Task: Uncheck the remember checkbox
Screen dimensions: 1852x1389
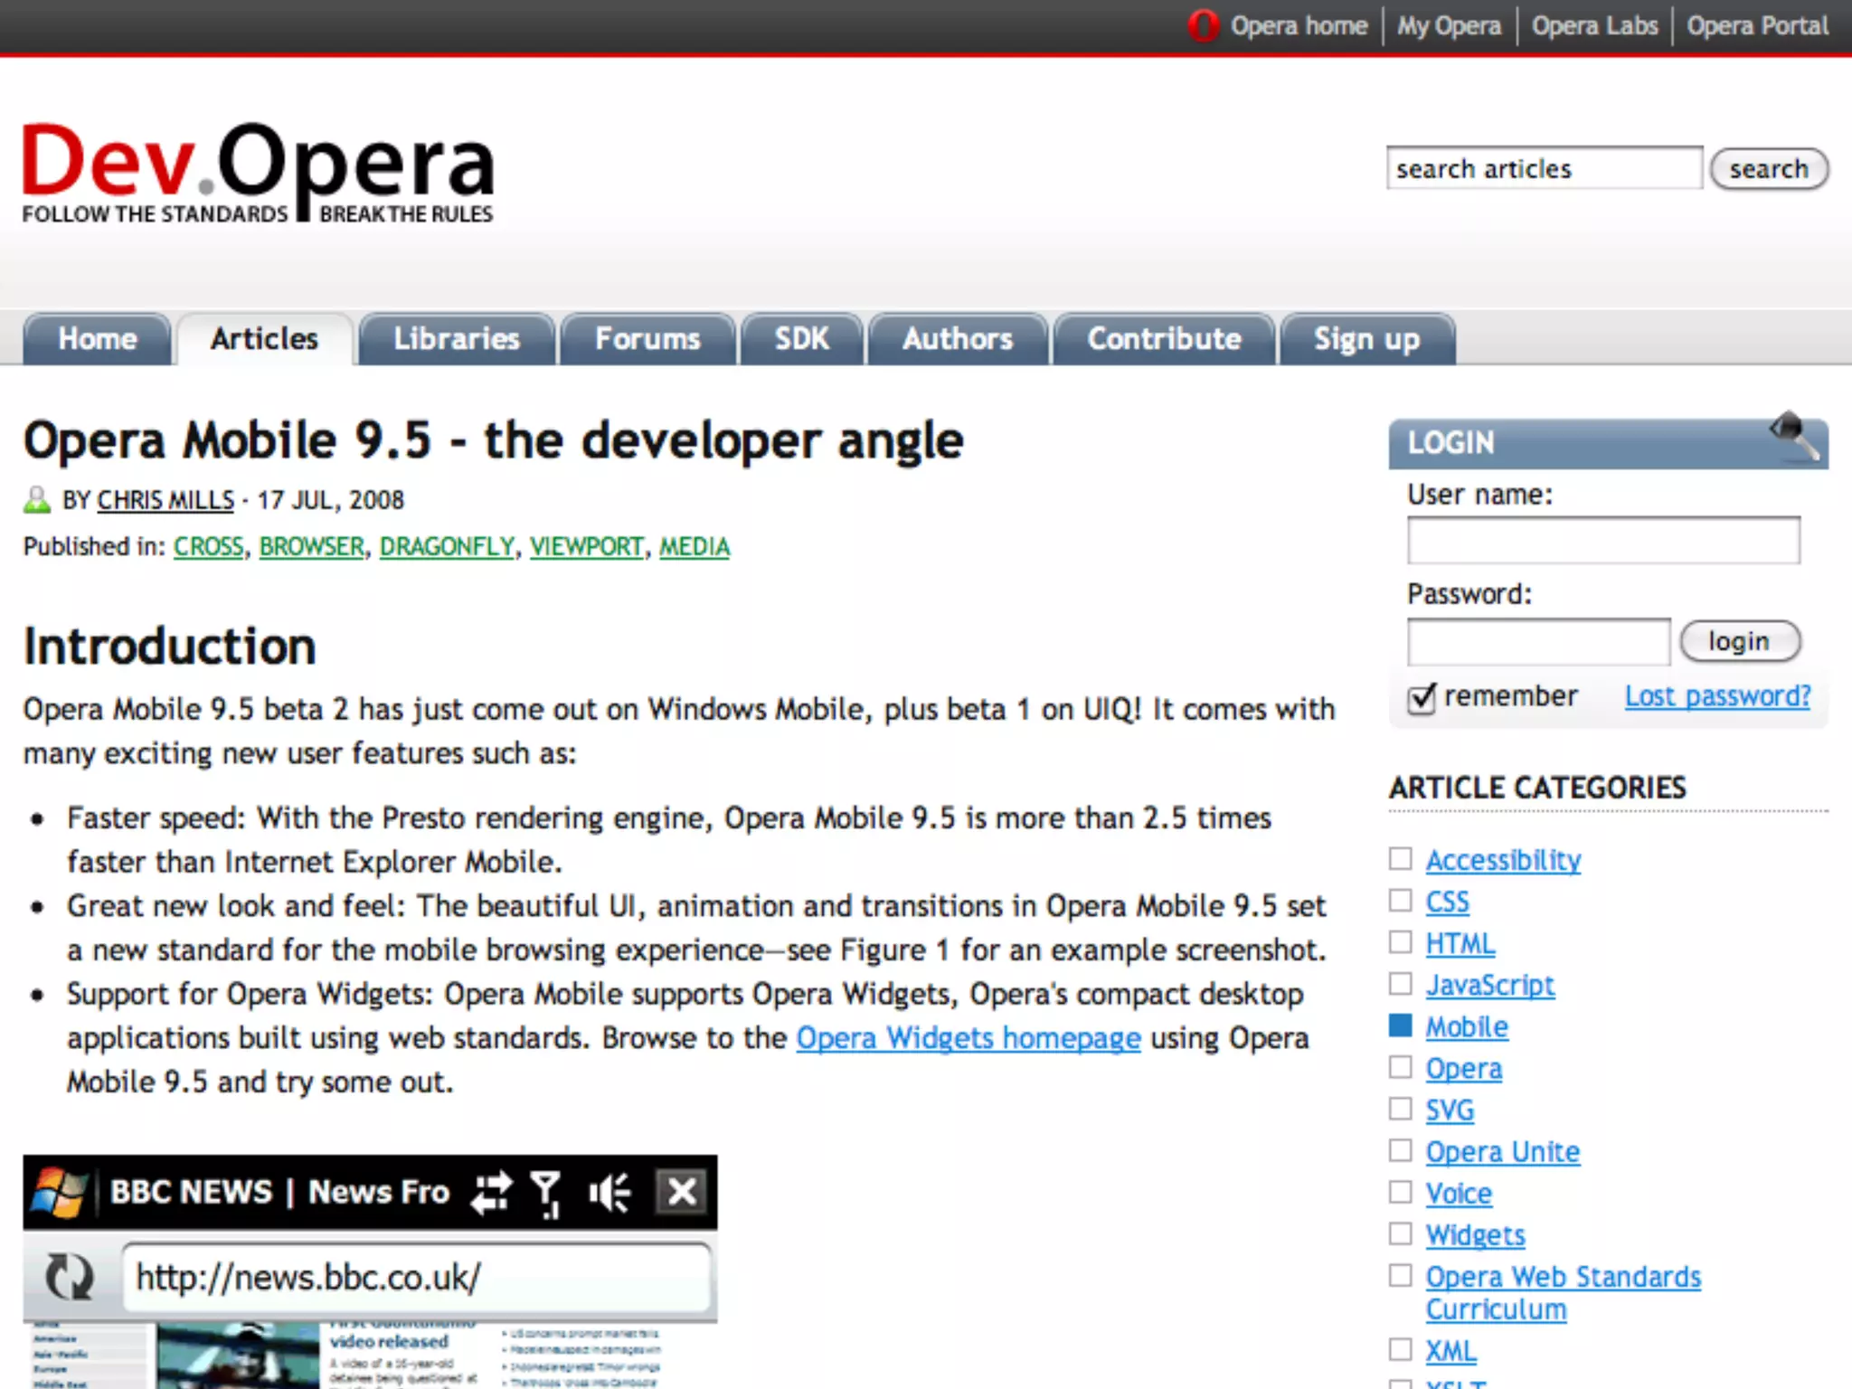Action: (1421, 697)
